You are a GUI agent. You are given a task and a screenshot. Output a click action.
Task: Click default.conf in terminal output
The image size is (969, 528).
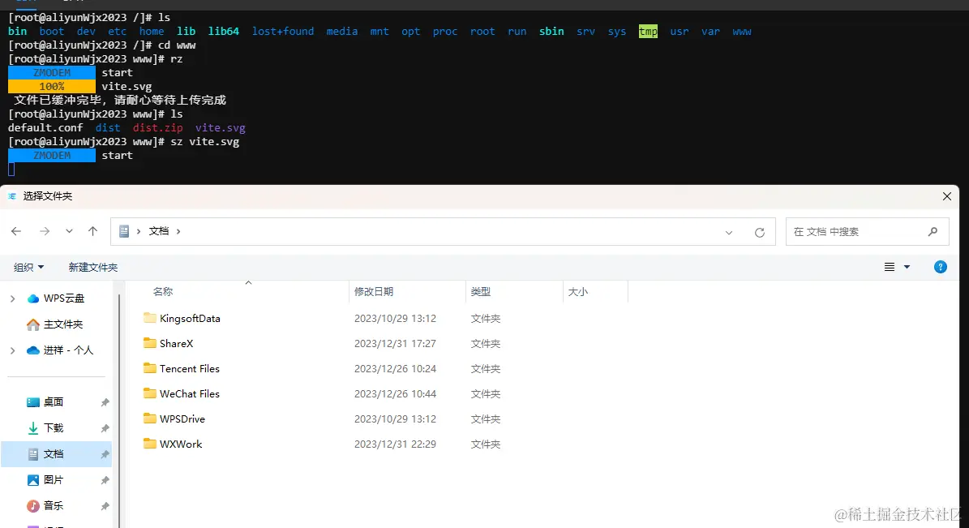(45, 128)
